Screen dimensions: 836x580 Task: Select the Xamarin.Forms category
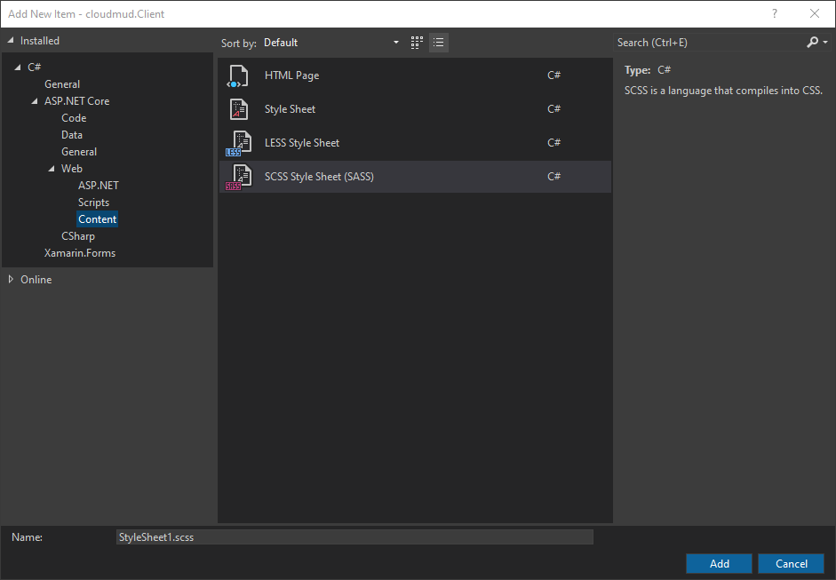(x=79, y=253)
